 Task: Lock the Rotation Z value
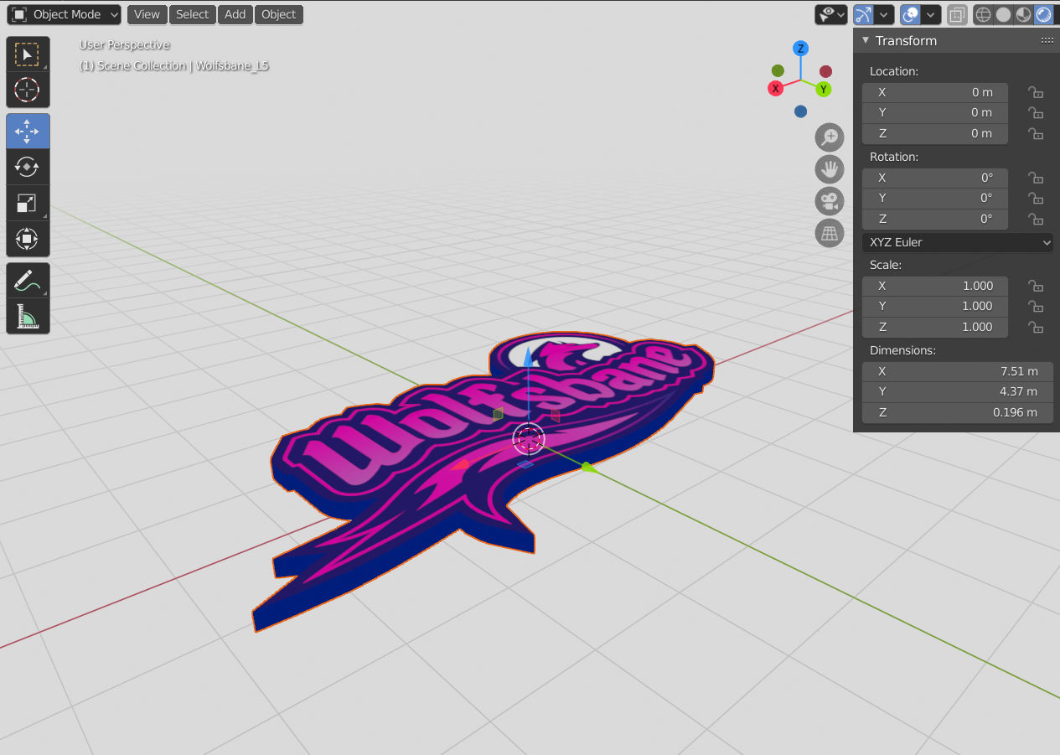click(x=1037, y=219)
